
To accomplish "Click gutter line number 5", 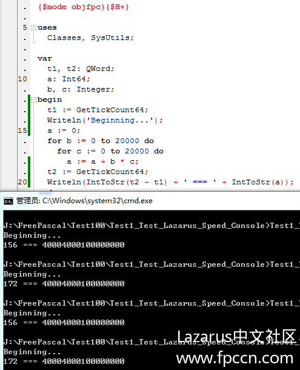I will [x=25, y=27].
